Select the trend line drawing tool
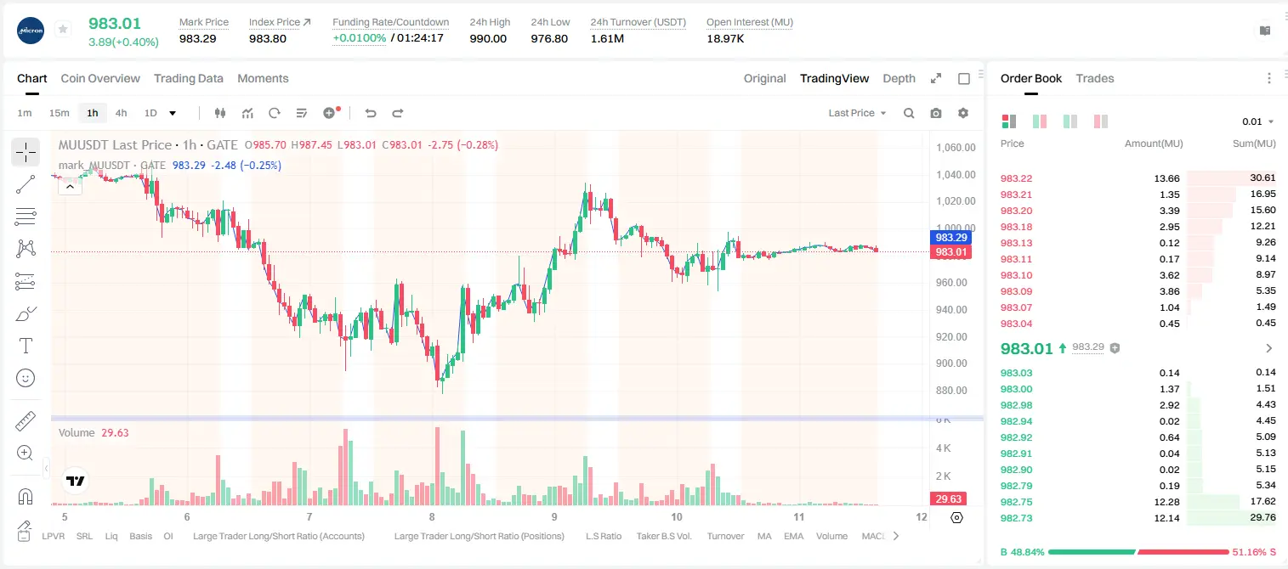 tap(26, 184)
